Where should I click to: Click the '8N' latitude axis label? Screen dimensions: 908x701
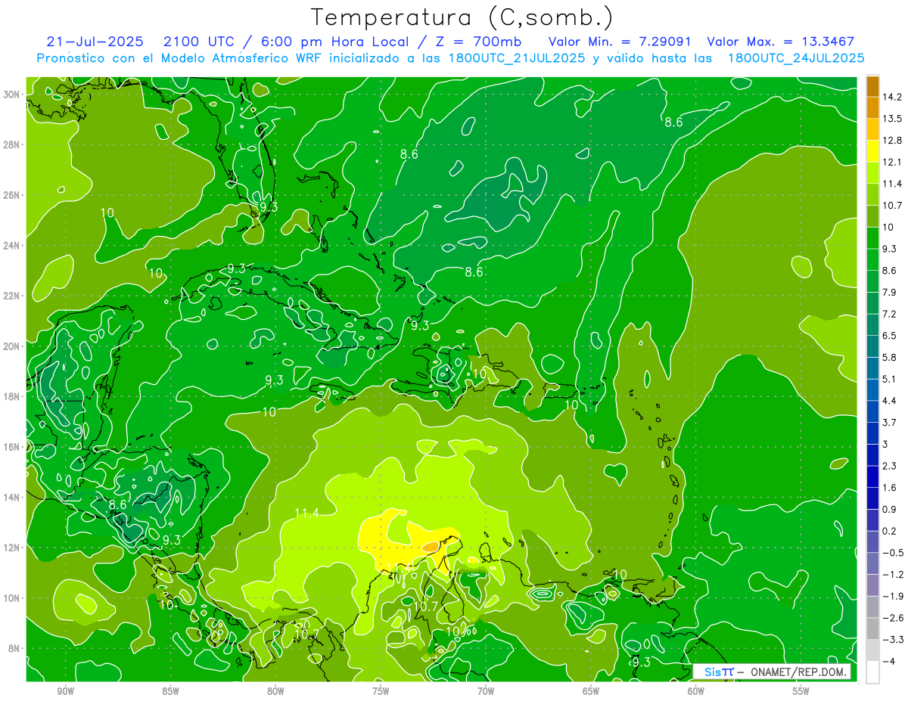click(15, 648)
